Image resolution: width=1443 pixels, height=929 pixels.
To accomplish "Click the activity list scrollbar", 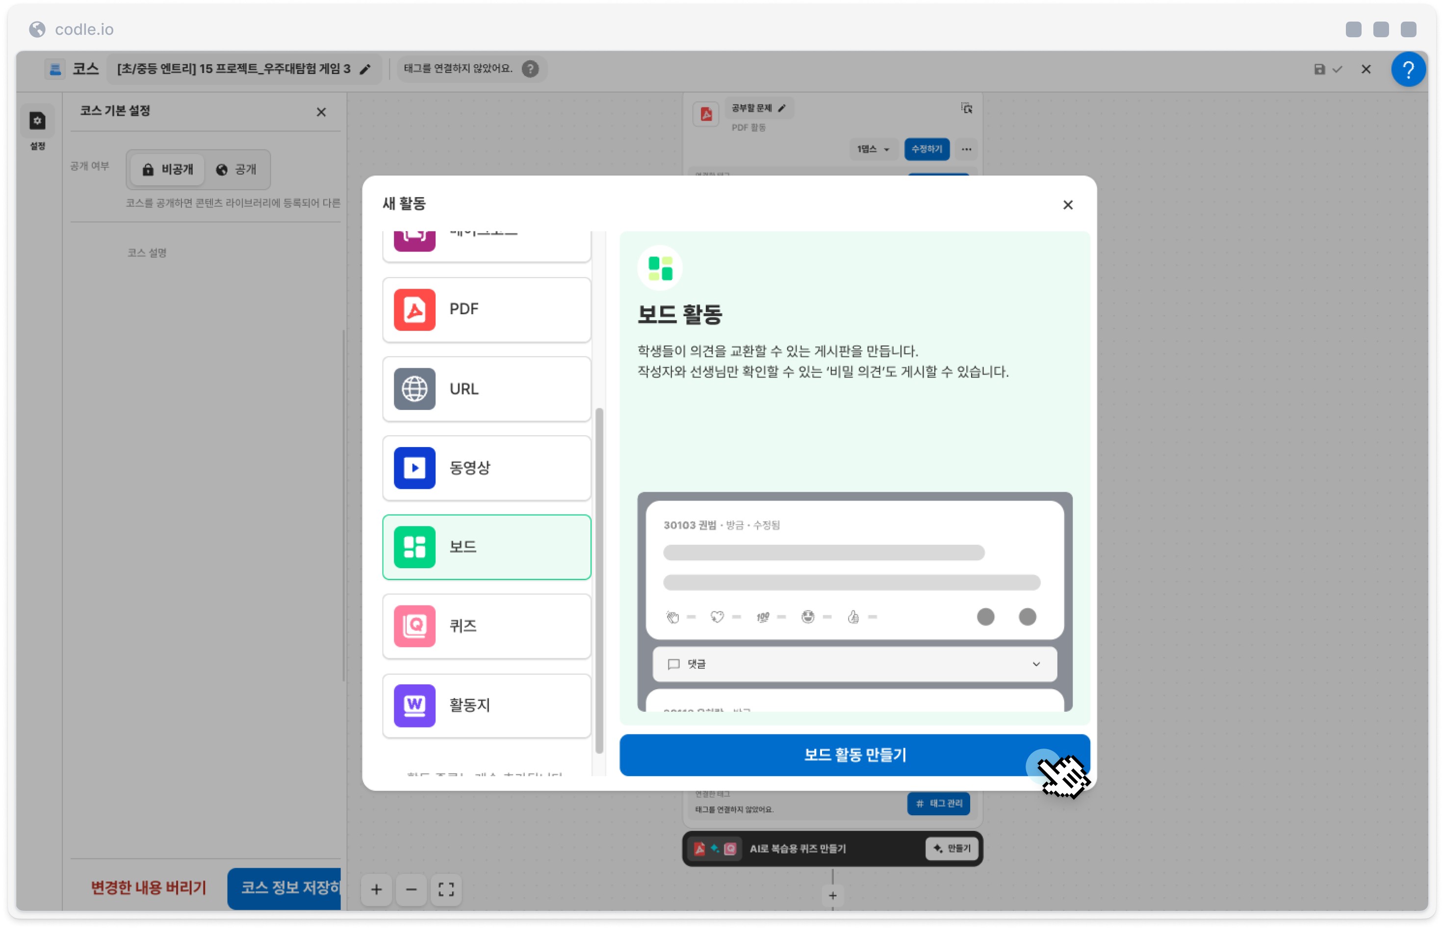I will point(599,580).
